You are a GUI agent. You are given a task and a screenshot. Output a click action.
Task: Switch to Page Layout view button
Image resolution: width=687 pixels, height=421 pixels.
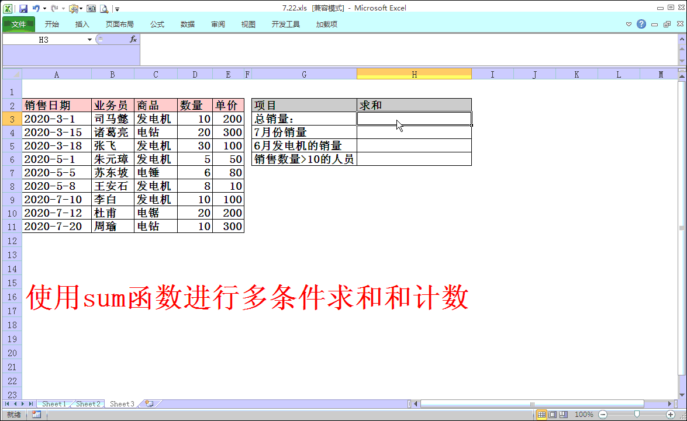pos(553,415)
